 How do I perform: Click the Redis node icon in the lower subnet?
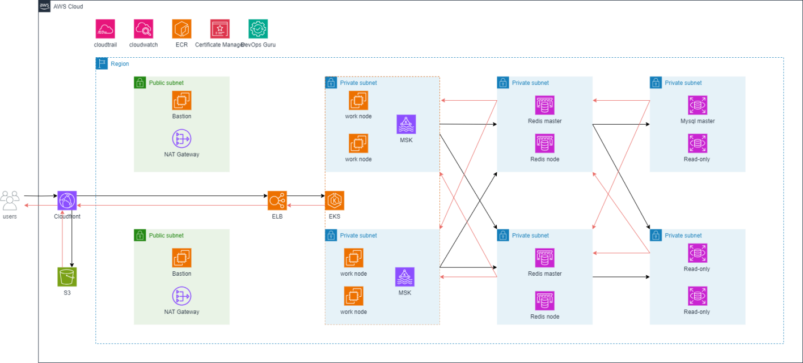(545, 301)
